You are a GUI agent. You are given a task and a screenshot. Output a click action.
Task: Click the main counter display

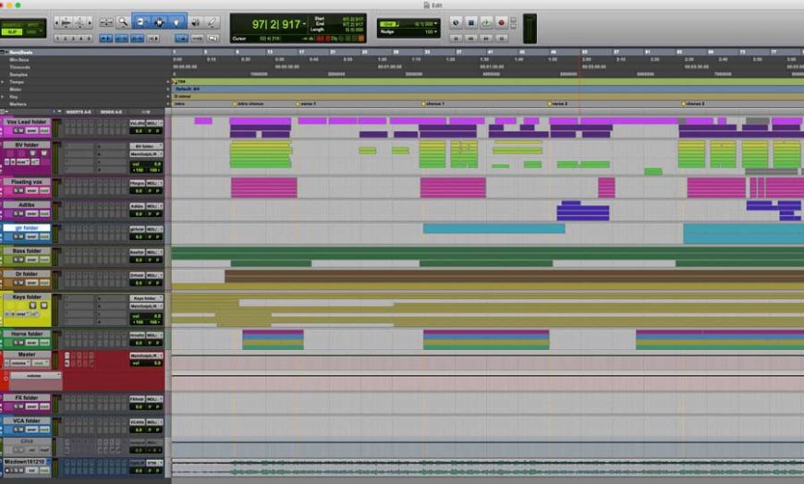276,24
